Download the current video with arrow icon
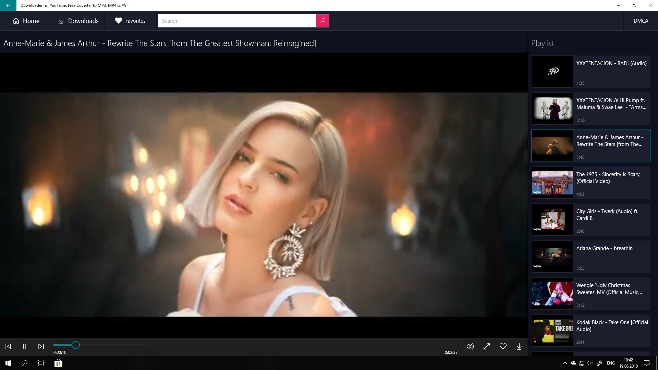Viewport: 658px width, 370px height. [x=519, y=346]
